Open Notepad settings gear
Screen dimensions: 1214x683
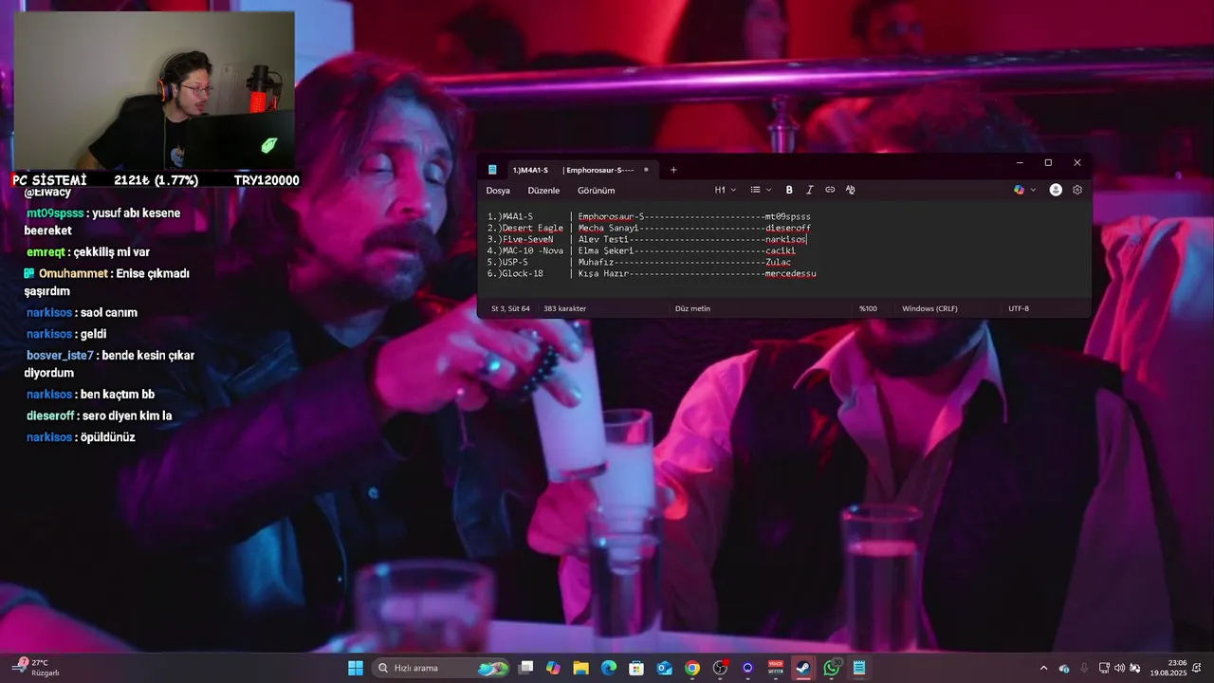[x=1077, y=190]
